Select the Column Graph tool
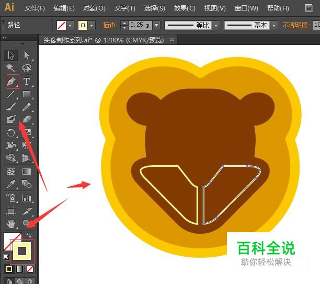This screenshot has height=284, width=320. [27, 198]
